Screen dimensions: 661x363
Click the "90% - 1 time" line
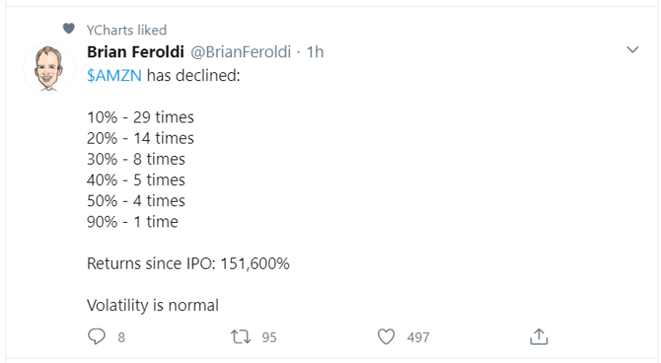(132, 221)
